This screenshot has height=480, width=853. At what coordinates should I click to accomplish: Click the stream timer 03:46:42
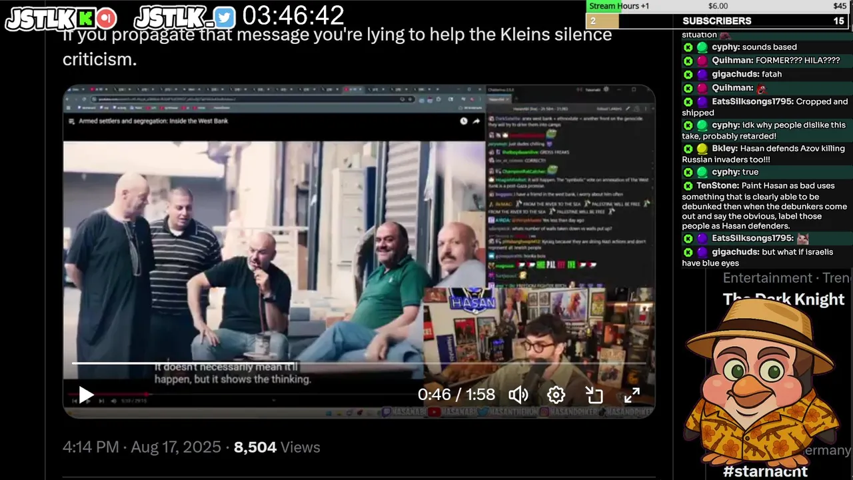point(293,15)
